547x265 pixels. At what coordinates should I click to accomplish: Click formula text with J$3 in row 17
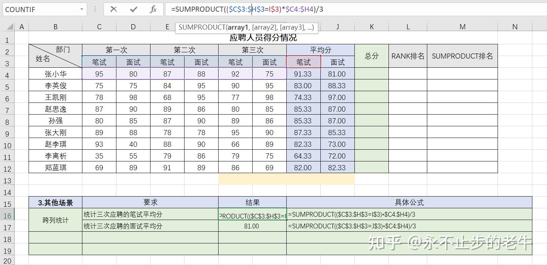tap(352, 226)
